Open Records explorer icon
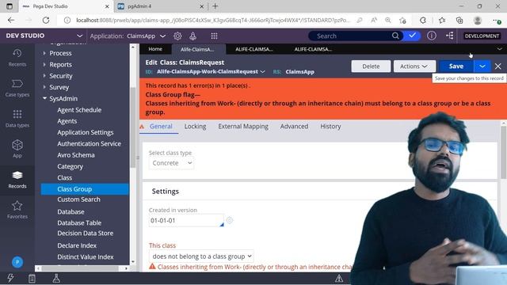Image resolution: width=507 pixels, height=285 pixels. point(17,180)
